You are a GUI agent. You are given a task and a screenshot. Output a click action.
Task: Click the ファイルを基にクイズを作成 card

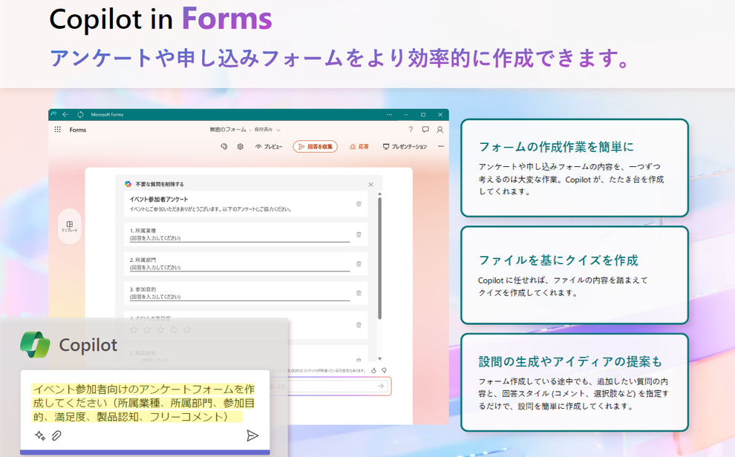pyautogui.click(x=575, y=274)
